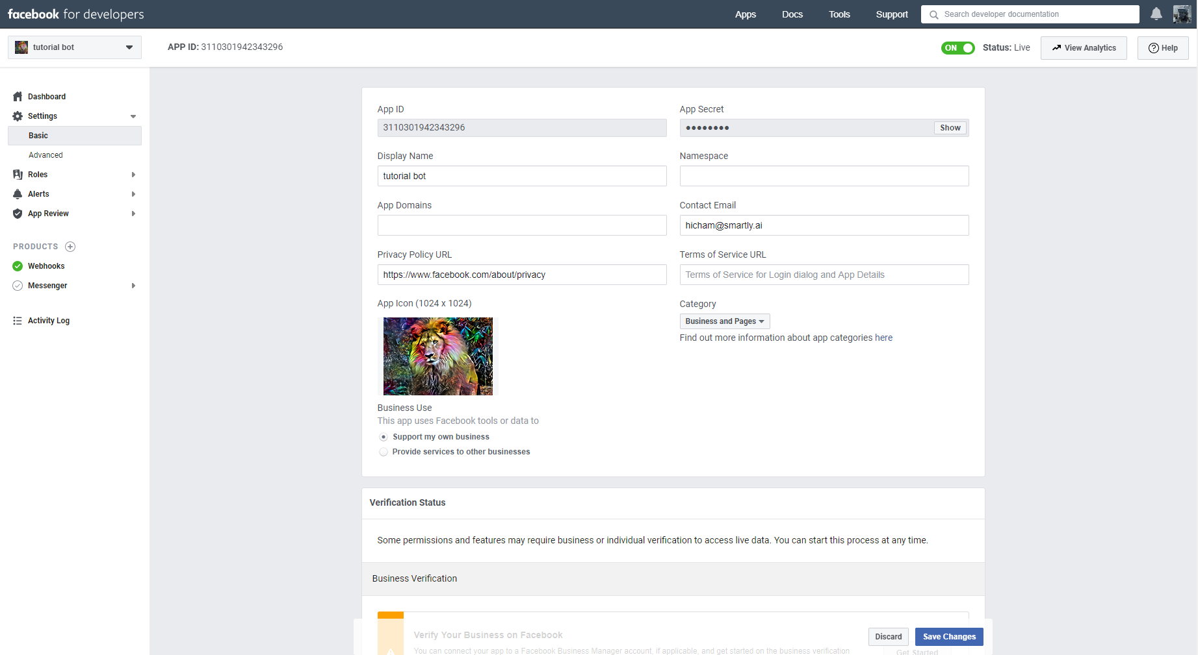Click the App Domains field

click(522, 225)
